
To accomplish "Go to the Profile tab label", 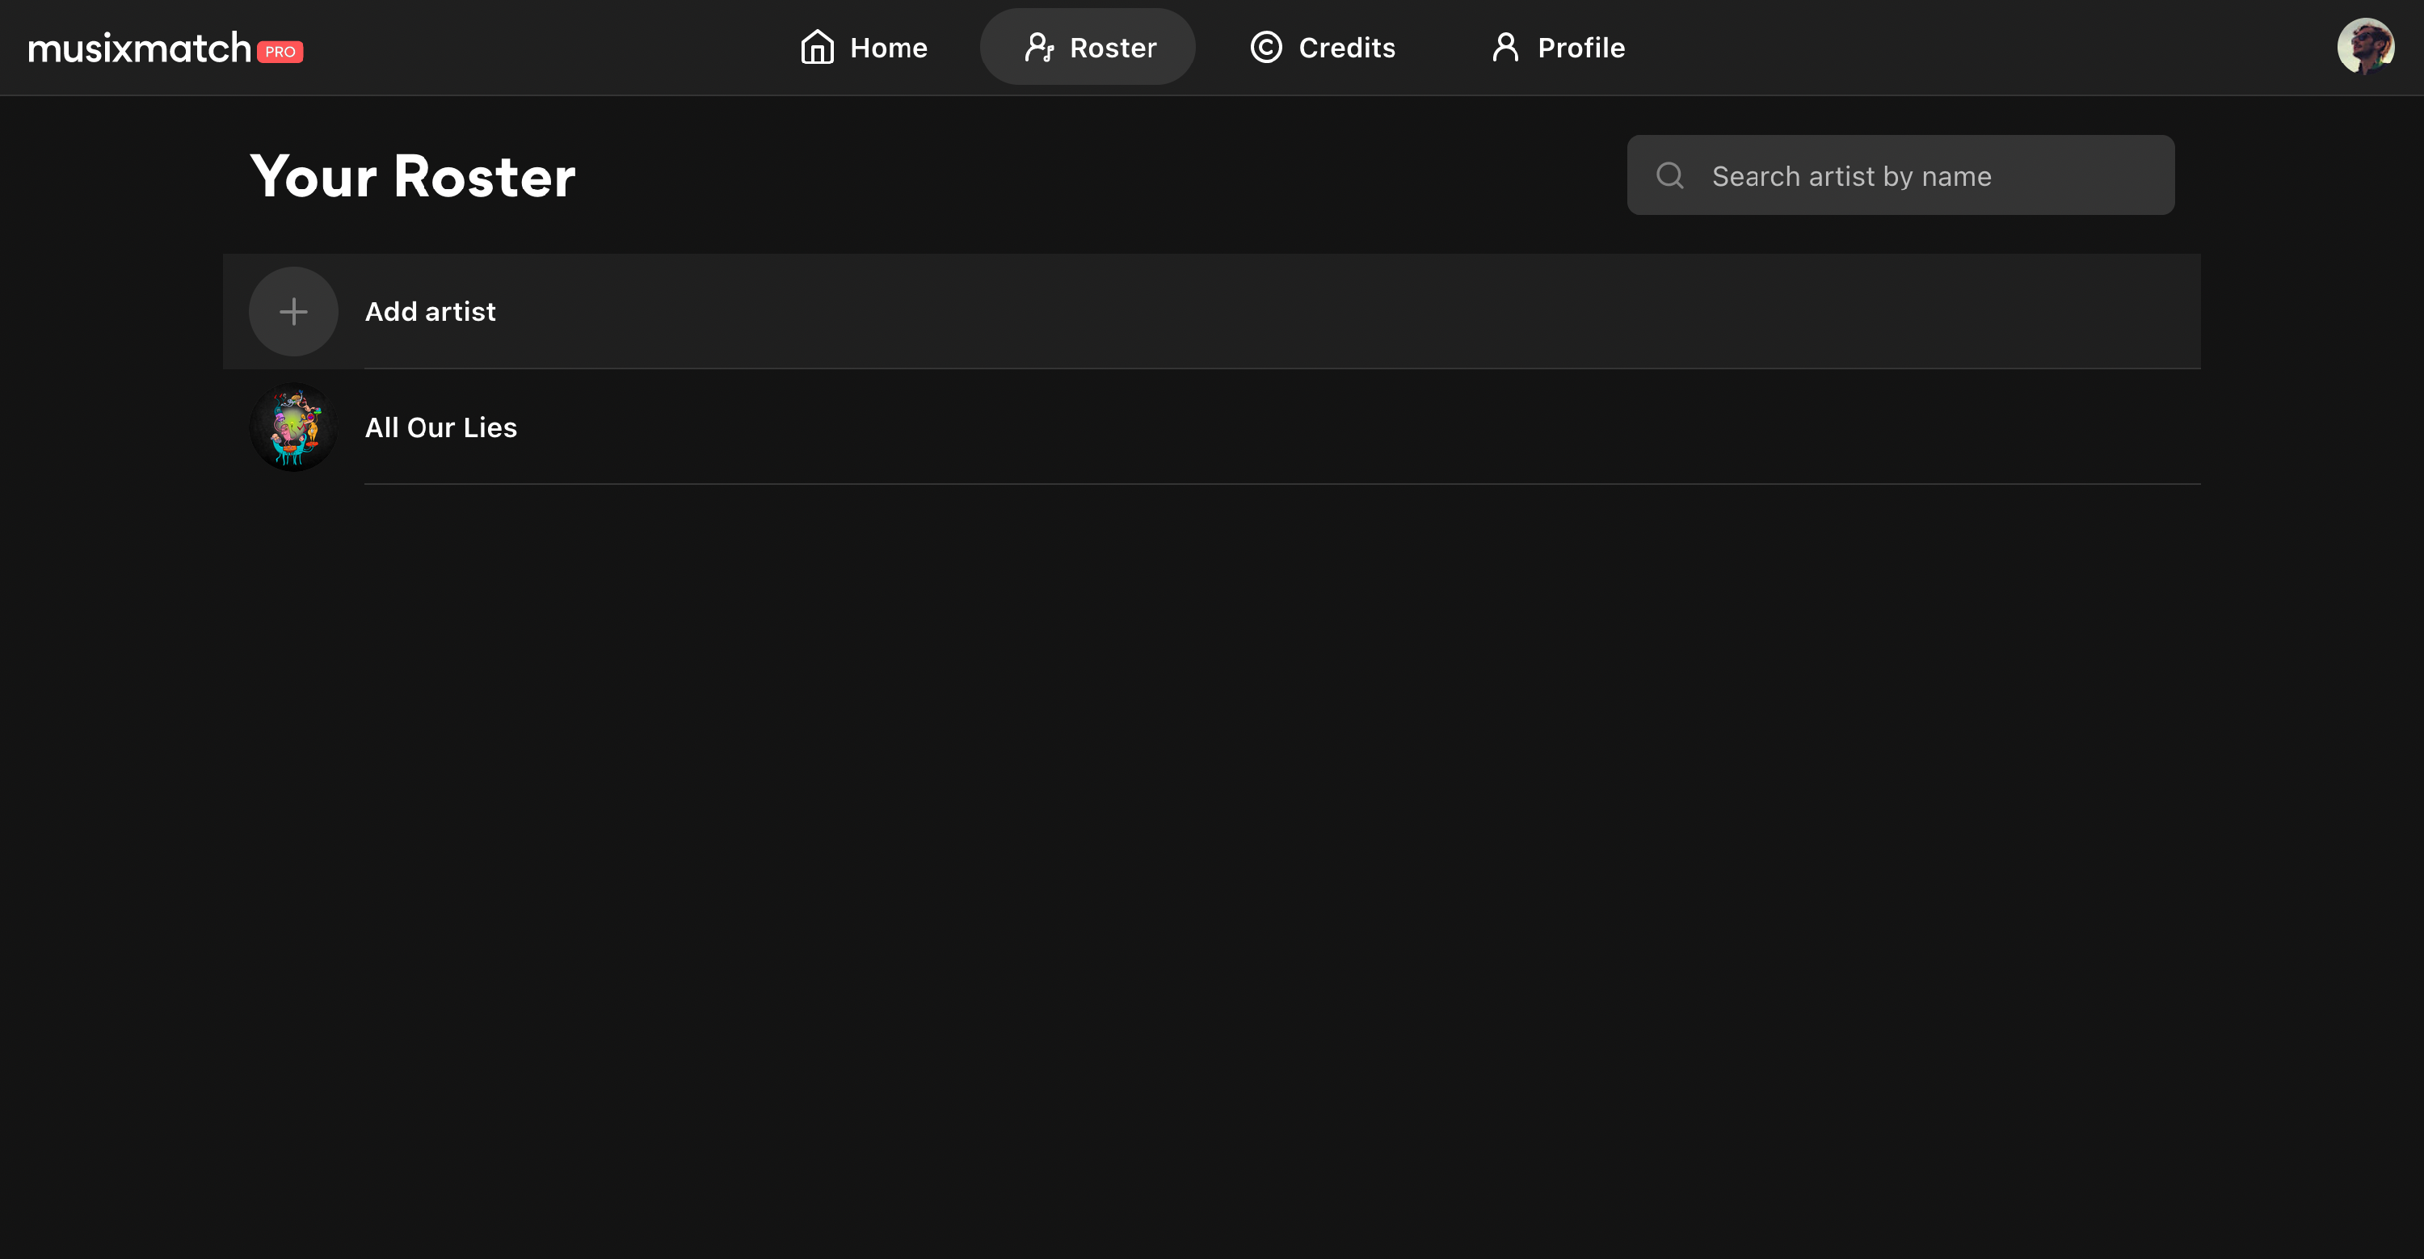I will tap(1581, 48).
